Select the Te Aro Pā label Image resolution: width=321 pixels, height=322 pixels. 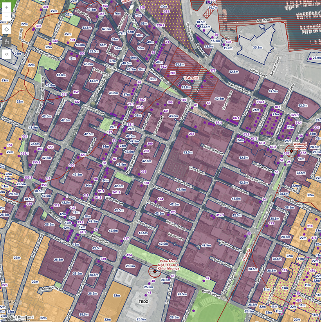[191, 78]
